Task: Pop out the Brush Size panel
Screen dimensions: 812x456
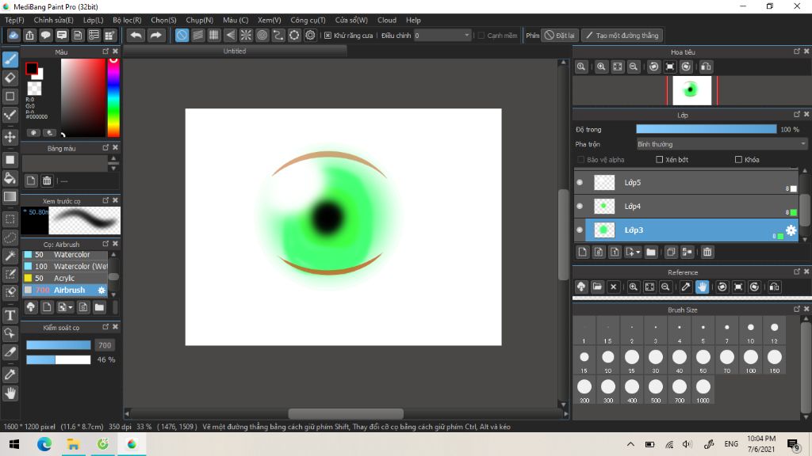Action: coord(797,309)
